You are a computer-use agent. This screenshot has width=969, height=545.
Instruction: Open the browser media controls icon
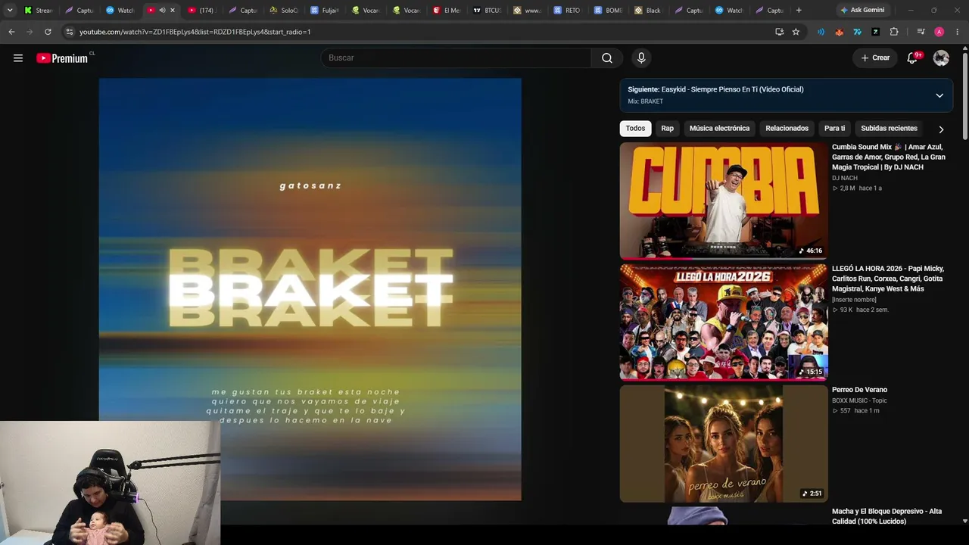point(921,32)
